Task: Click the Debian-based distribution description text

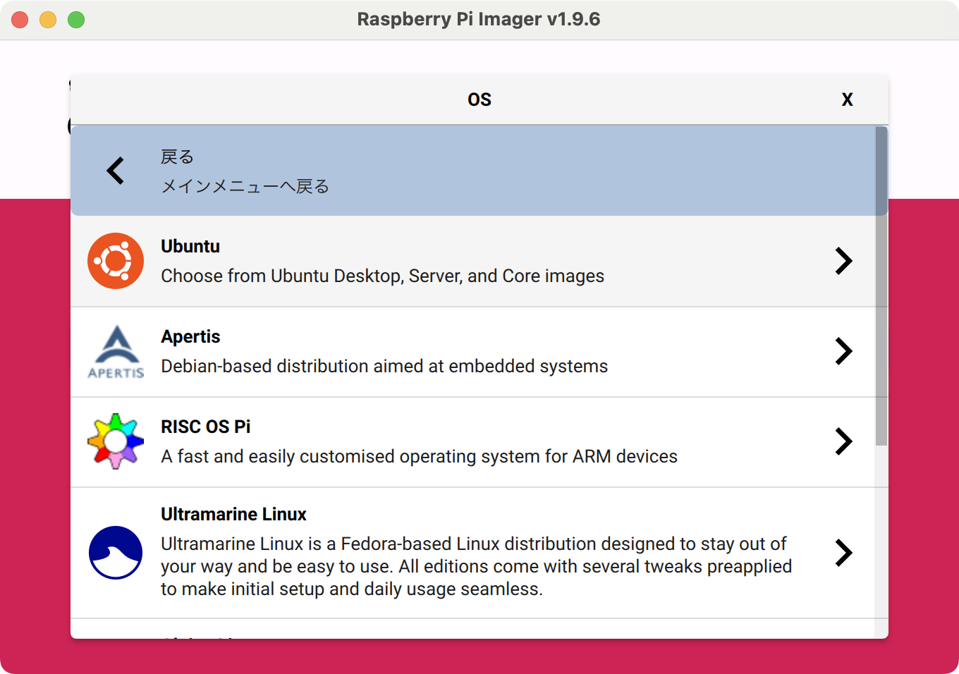Action: click(x=384, y=366)
